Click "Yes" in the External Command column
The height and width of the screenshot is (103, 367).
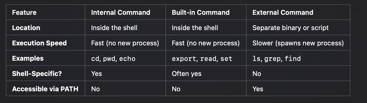click(x=258, y=89)
